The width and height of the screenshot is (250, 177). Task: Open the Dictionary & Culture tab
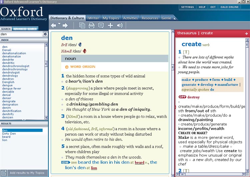[x=67, y=18]
